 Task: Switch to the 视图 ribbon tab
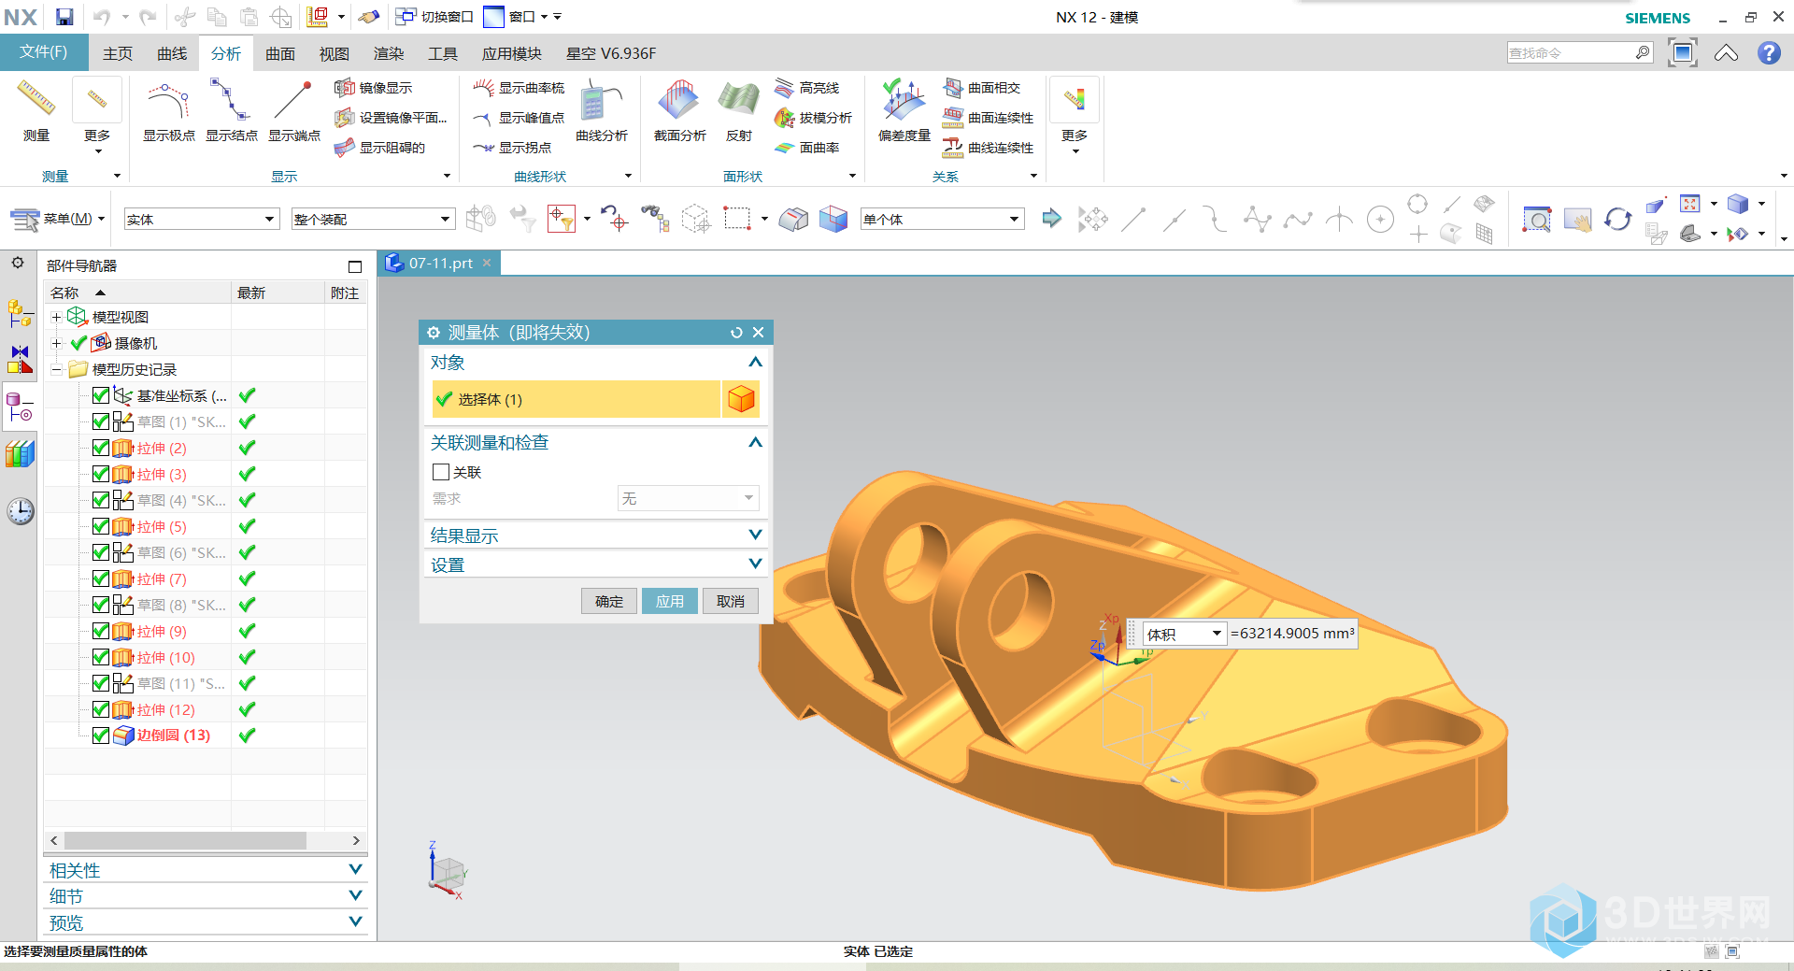(x=335, y=53)
